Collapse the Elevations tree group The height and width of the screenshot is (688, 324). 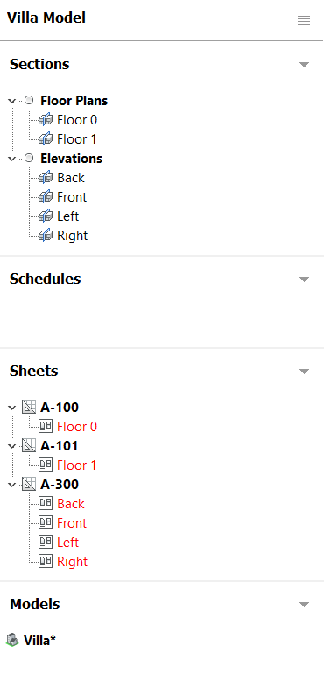coord(12,159)
